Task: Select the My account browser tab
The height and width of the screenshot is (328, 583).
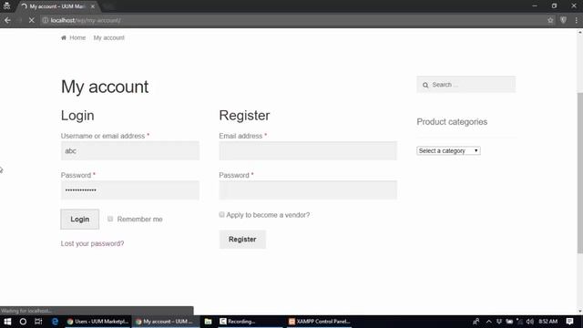Action: [x=57, y=6]
